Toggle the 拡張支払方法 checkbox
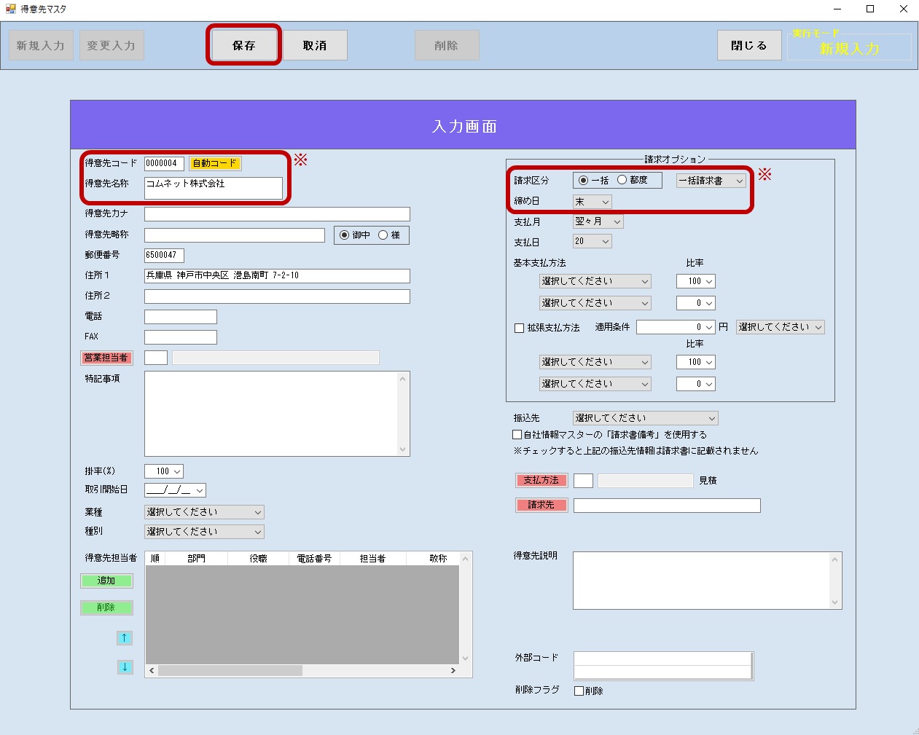This screenshot has height=735, width=919. coord(520,328)
